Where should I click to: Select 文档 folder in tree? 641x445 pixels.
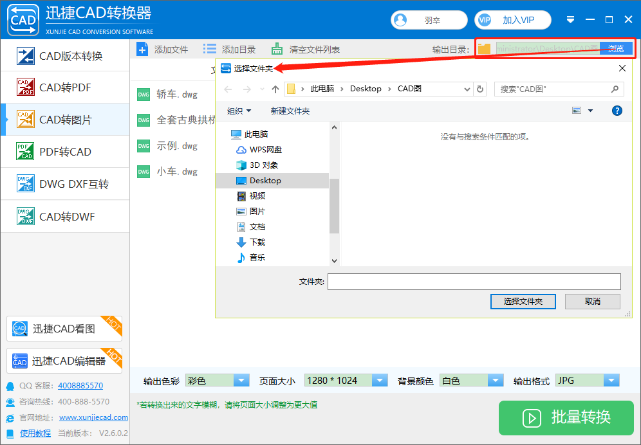point(251,227)
